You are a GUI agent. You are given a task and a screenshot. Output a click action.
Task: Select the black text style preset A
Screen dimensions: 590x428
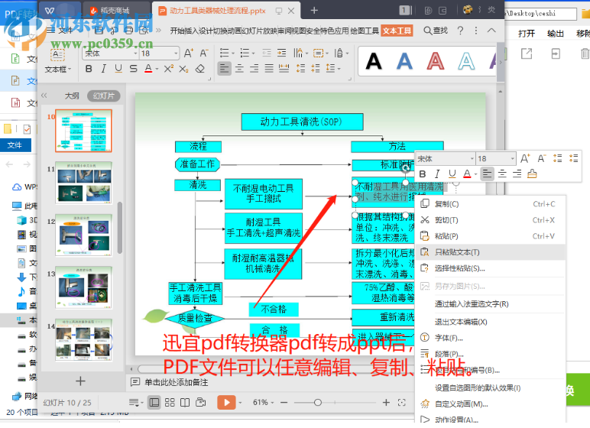coord(374,61)
